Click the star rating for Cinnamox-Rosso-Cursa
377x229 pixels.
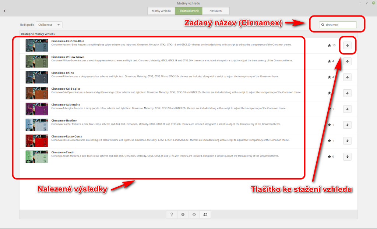point(331,141)
